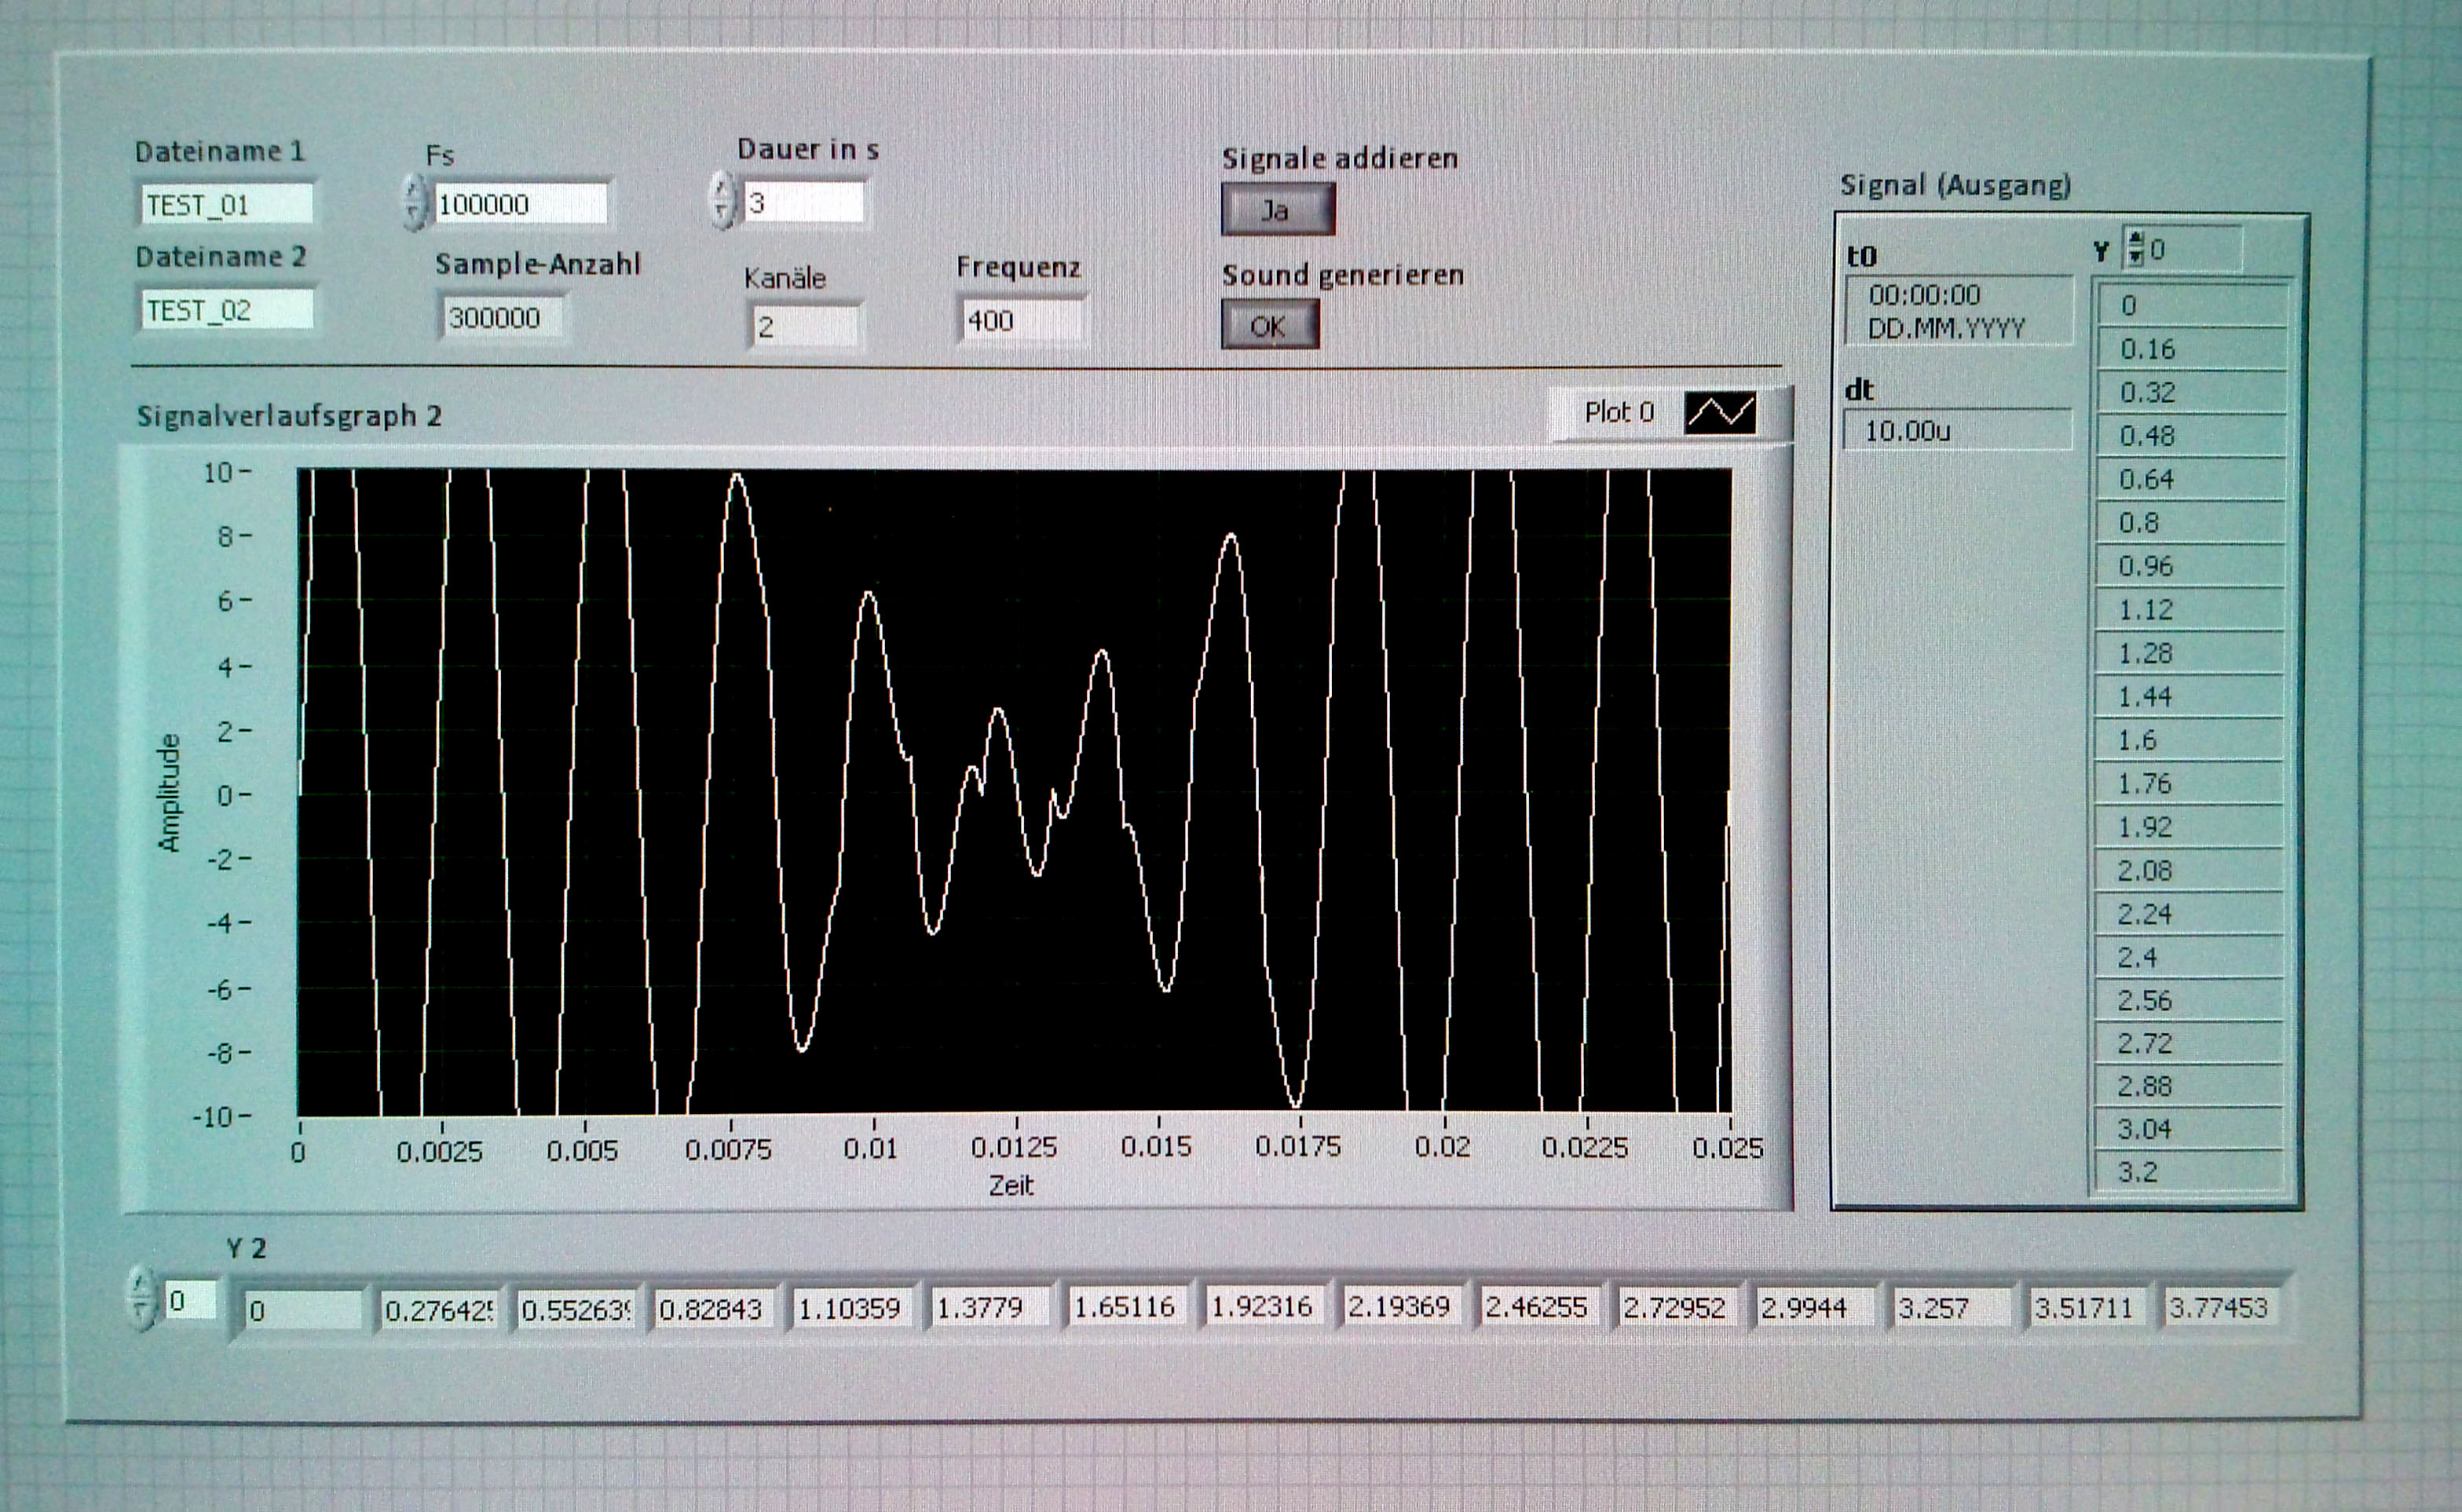Click the Plot 0 waveform legend icon
The height and width of the screenshot is (1512, 2462).
tap(1720, 412)
